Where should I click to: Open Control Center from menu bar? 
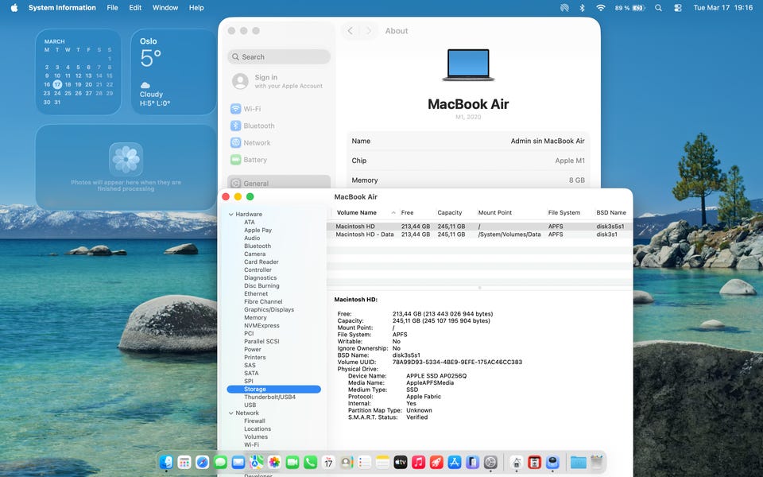click(677, 8)
